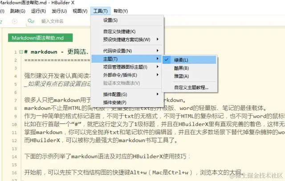Switch to the 雅蓝(A) theme
Viewport: 285px width, 181px height.
[189, 76]
